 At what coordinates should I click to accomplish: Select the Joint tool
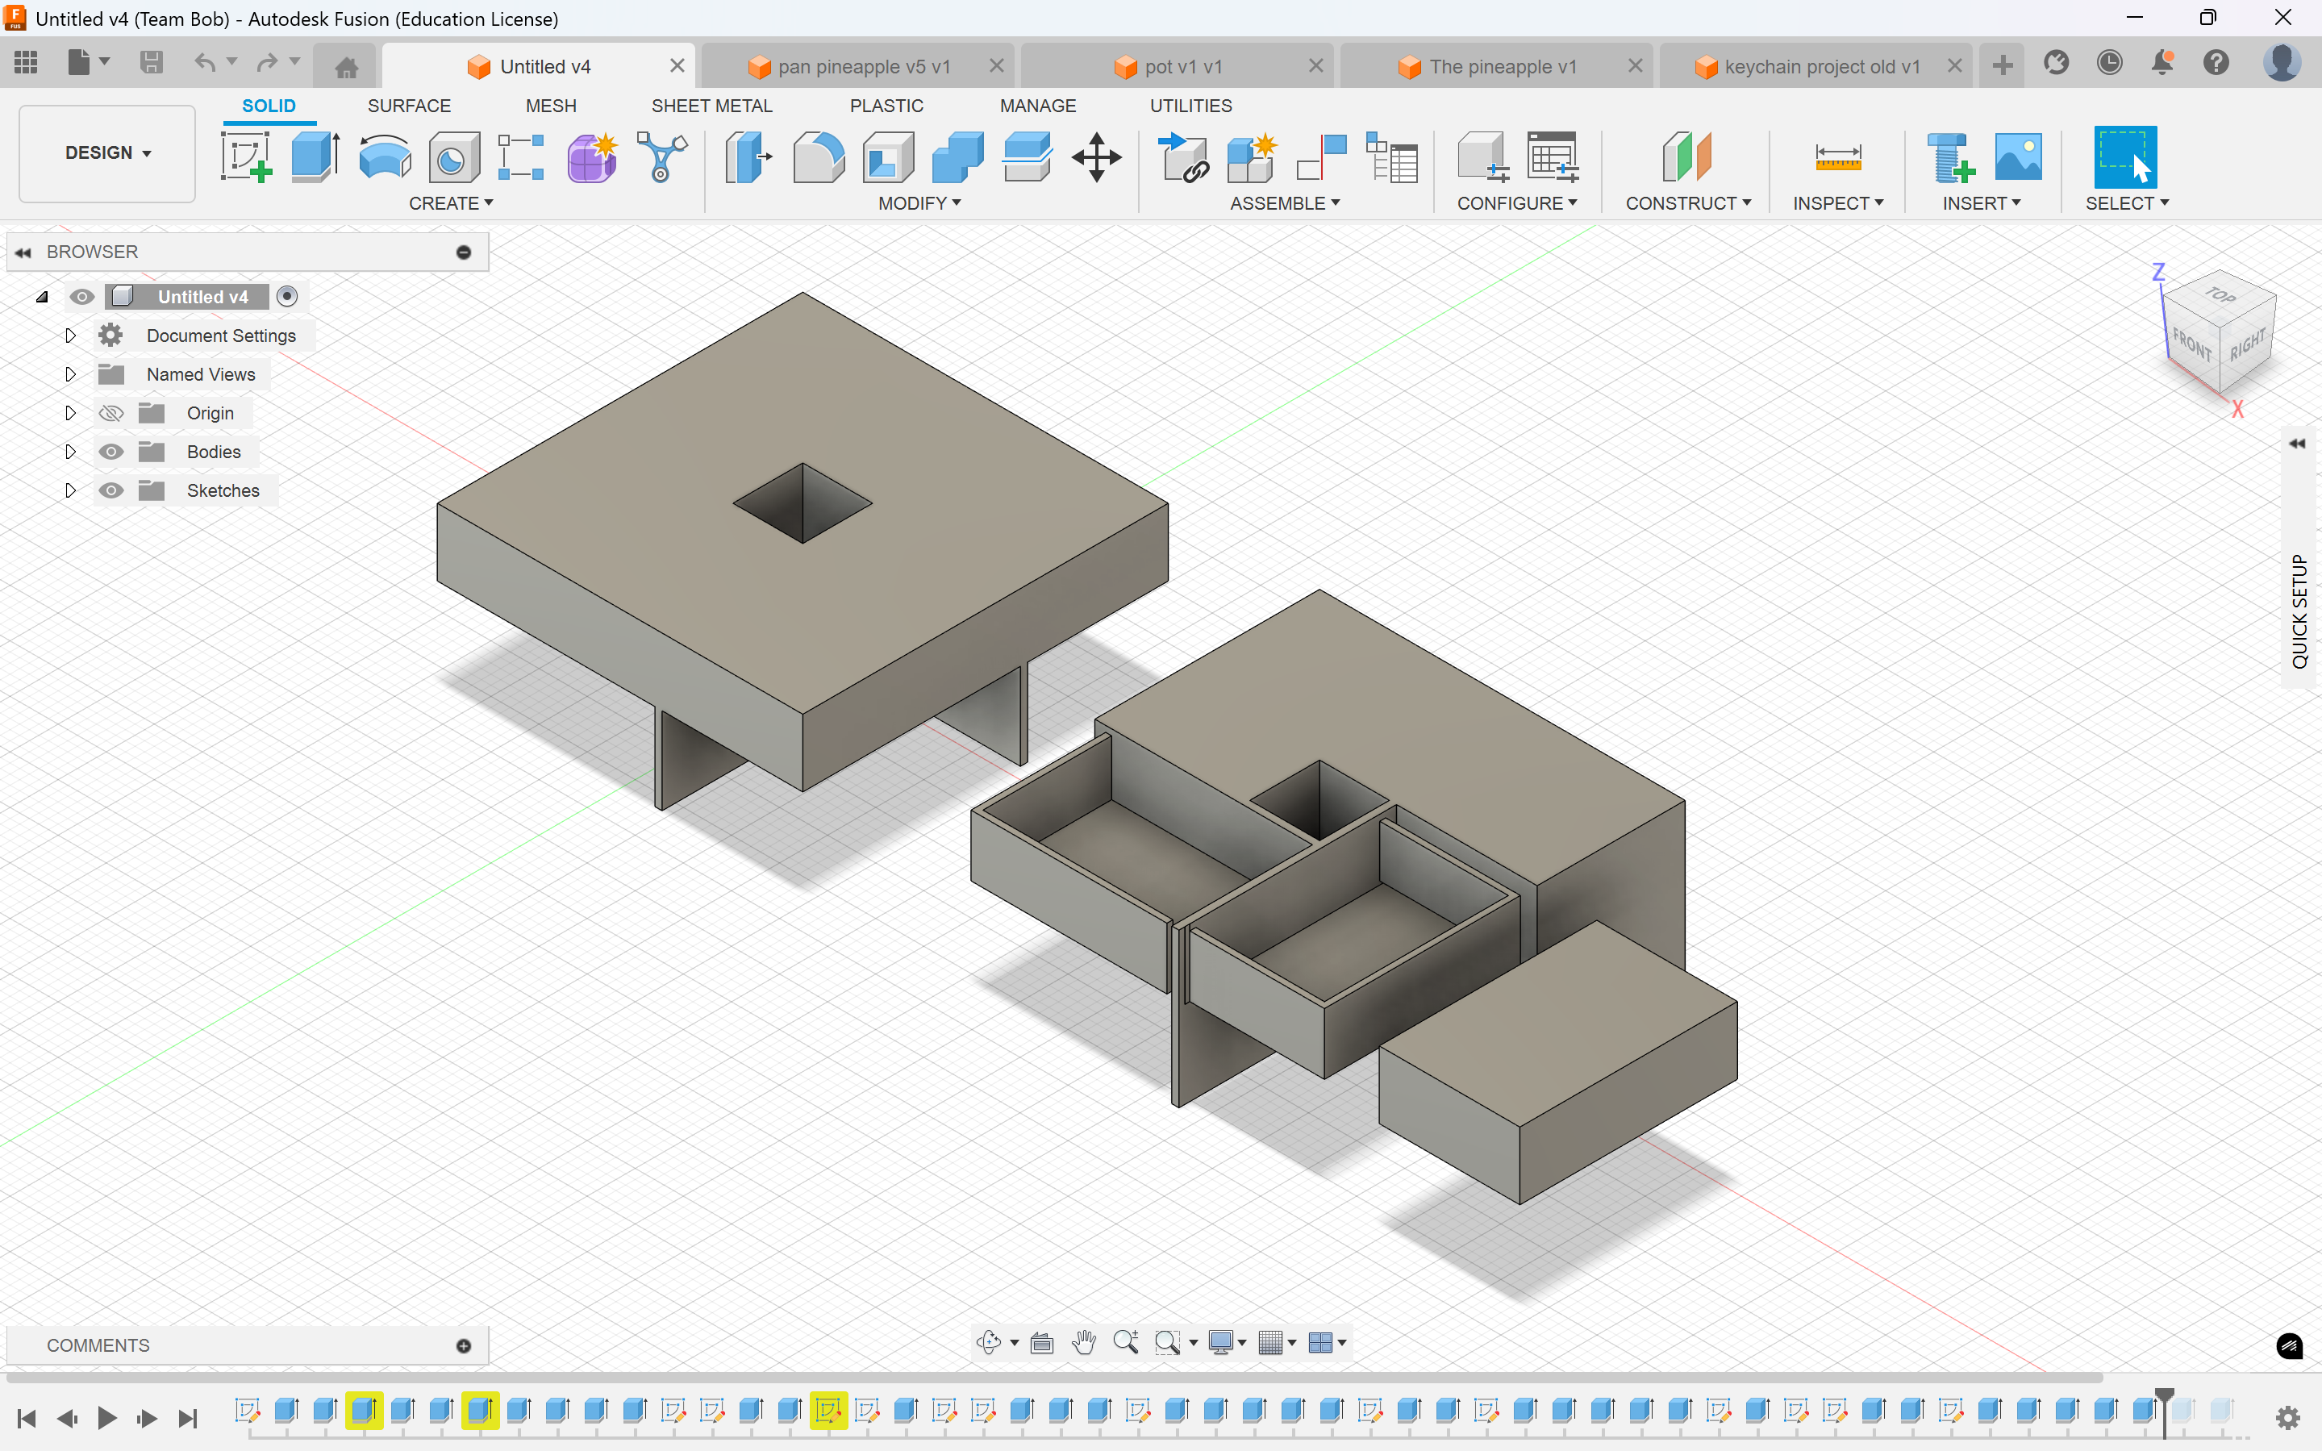tap(1321, 157)
